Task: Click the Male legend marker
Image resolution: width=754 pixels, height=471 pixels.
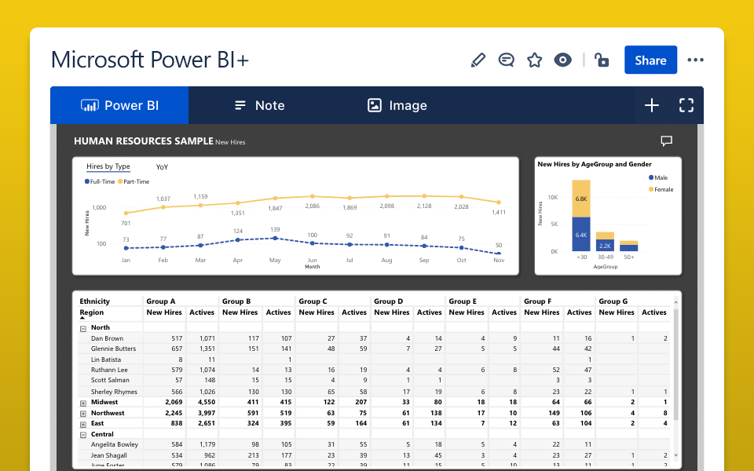Action: click(x=651, y=178)
